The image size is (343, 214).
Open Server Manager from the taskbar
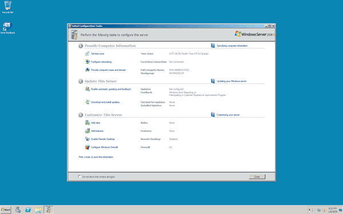point(18,210)
